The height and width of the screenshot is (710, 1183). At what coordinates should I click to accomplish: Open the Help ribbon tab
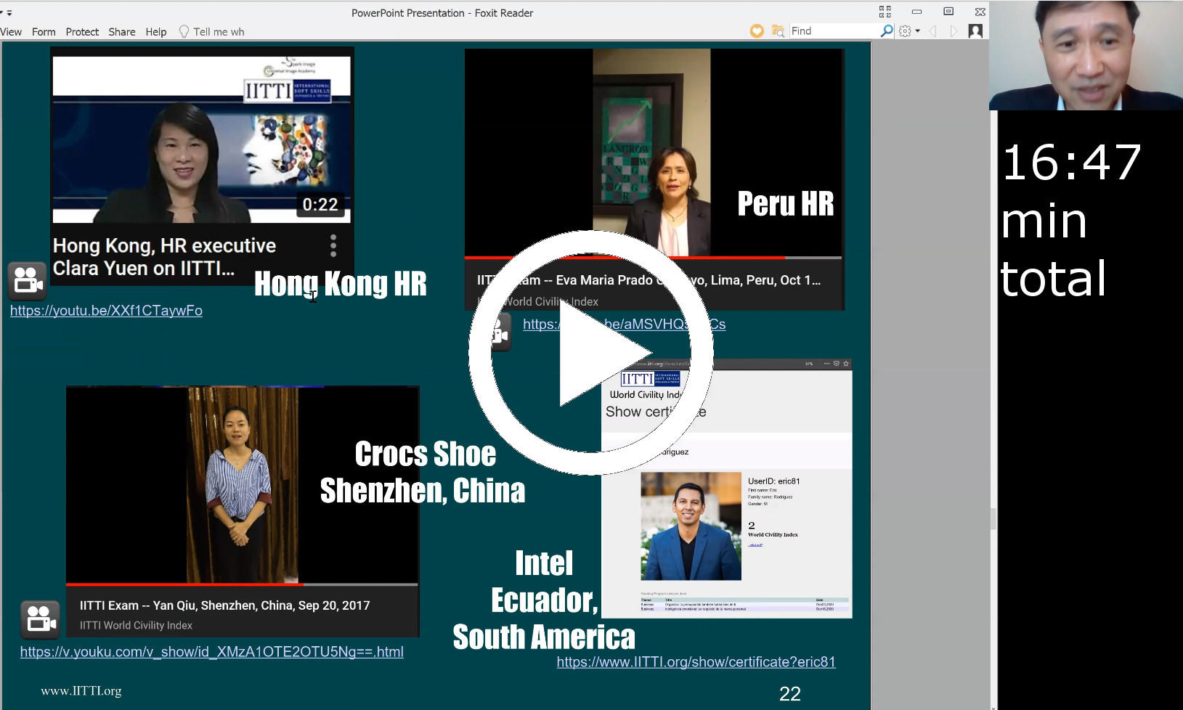coord(156,32)
